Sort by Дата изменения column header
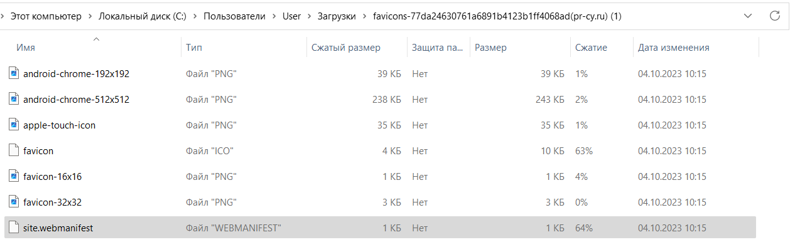795x252 pixels. click(674, 48)
